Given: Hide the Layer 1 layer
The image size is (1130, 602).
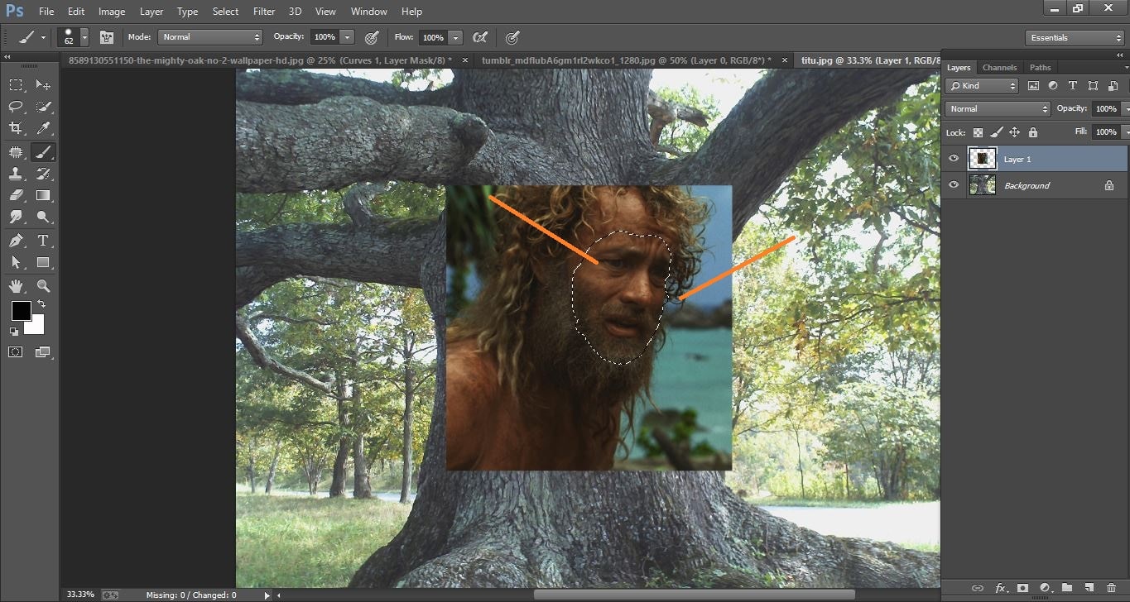Looking at the screenshot, I should (953, 158).
